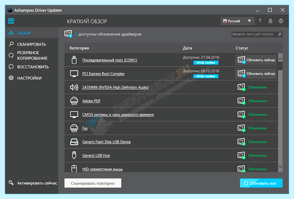Viewport: 294px width, 199px height.
Task: Click updated status icon for Generic USB Hub
Action: [241, 155]
